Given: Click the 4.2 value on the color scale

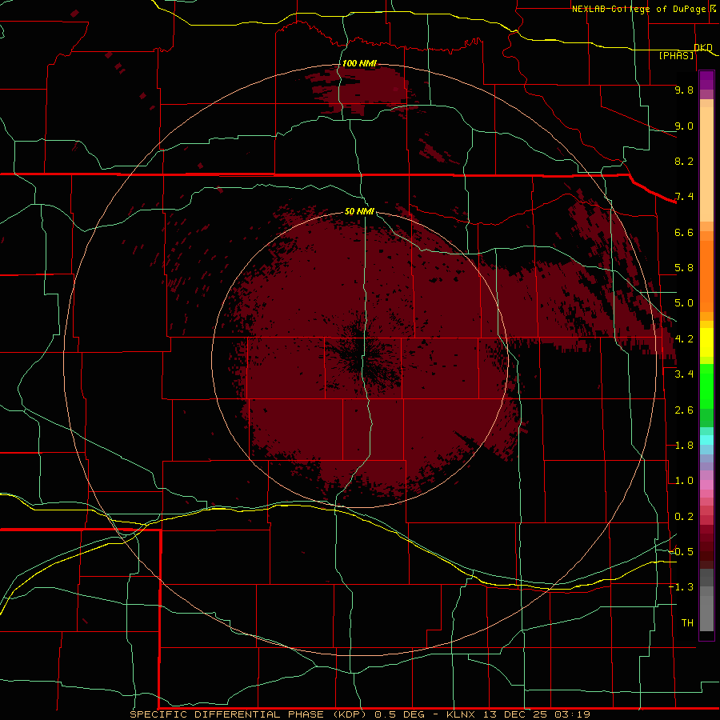Looking at the screenshot, I should click(684, 339).
